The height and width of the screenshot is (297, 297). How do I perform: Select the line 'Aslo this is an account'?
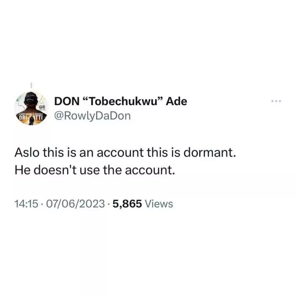(x=79, y=152)
